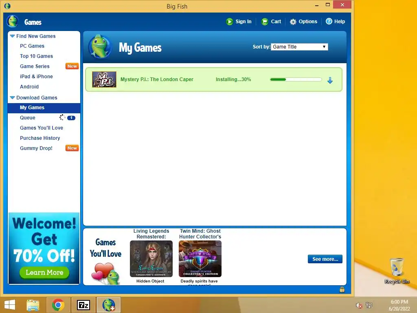Click the Living Legends Remastered cover image
This screenshot has width=417, height=313.
151,259
